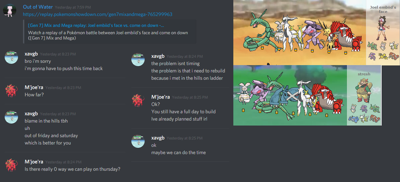Click M'joe'ra's avatar beside 'Is there really 0 way'
The height and width of the screenshot is (182, 400).
(11, 165)
